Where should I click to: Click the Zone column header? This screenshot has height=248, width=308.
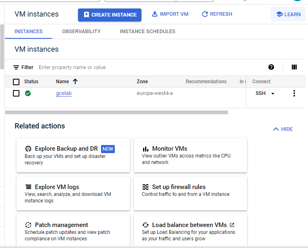pyautogui.click(x=142, y=82)
